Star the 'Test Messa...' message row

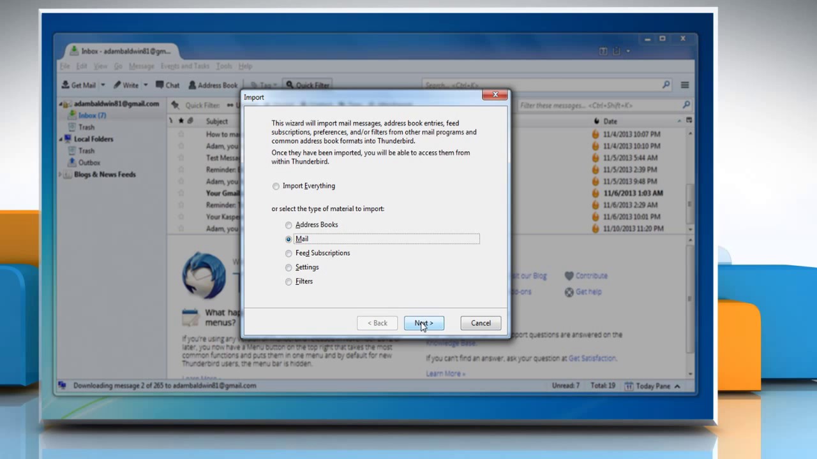tap(181, 158)
